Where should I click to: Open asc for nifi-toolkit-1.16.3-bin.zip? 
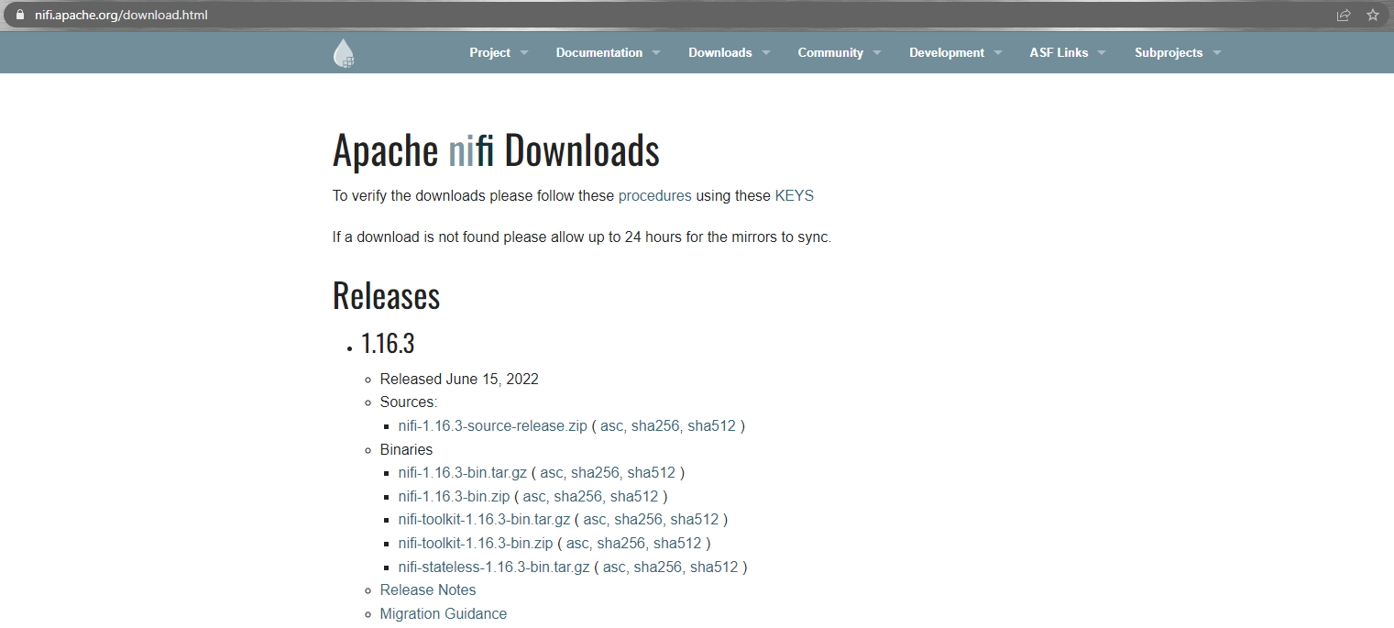577,544
